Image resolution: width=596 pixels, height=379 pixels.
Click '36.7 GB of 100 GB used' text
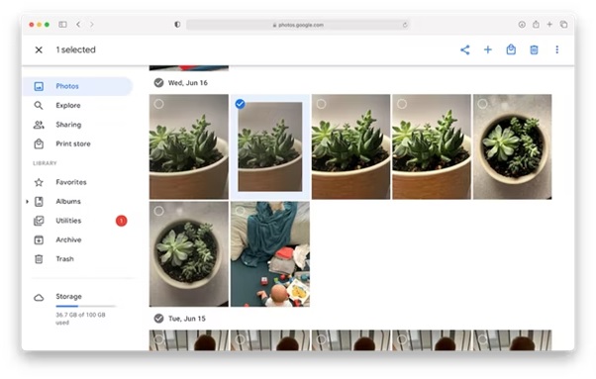(80, 319)
